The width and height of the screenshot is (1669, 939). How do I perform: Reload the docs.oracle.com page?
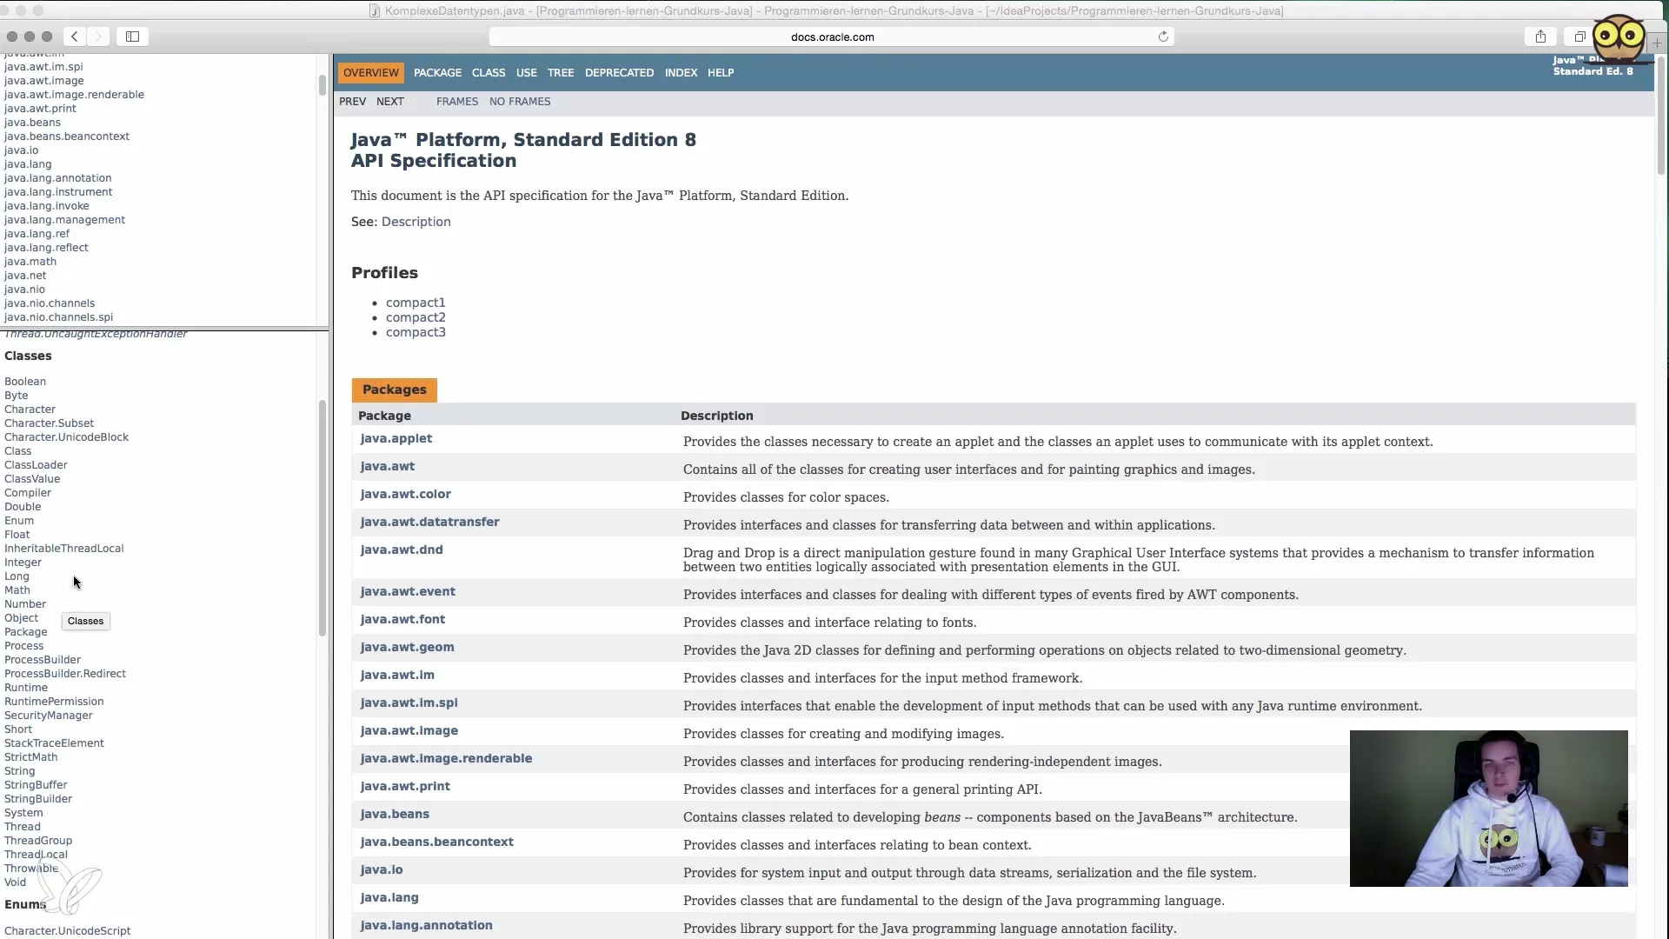1163,37
